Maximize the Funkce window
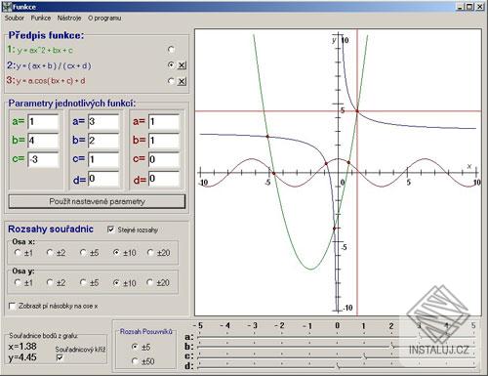This screenshot has width=488, height=376. tap(469, 6)
